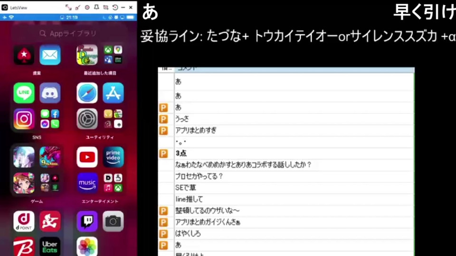The height and width of the screenshot is (256, 456).
Task: Expand the Games small apps cluster
Action: click(x=50, y=183)
